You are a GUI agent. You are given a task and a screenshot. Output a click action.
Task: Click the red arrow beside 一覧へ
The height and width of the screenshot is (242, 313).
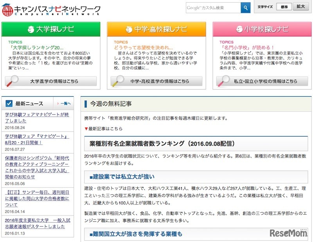point(58,103)
